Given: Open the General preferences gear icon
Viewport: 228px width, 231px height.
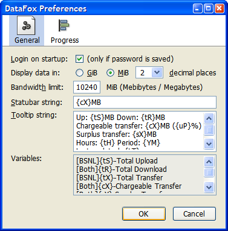Looking at the screenshot, I should (26, 25).
